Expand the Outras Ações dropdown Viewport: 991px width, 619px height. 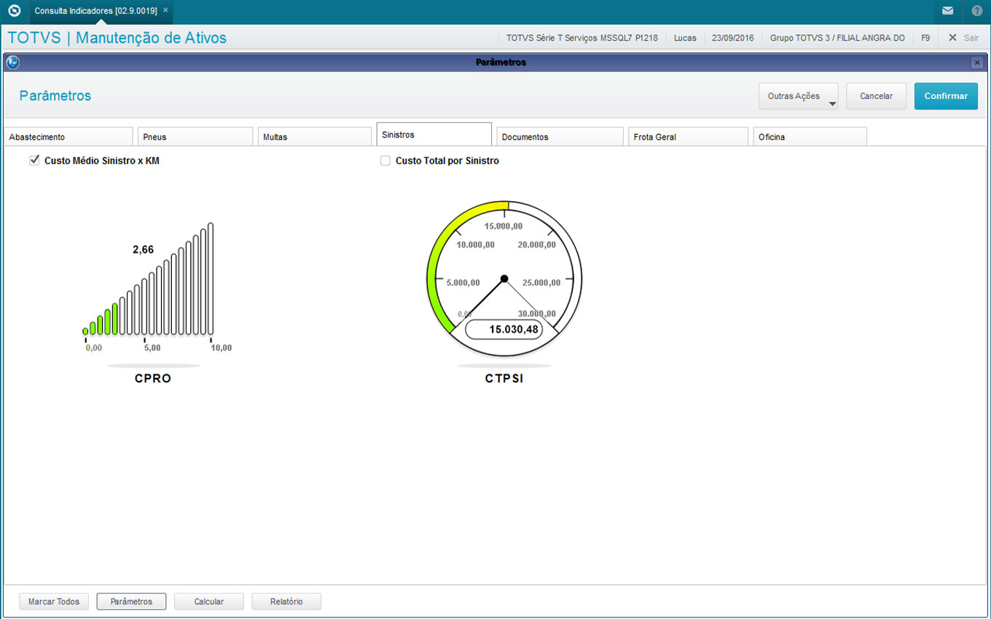798,96
